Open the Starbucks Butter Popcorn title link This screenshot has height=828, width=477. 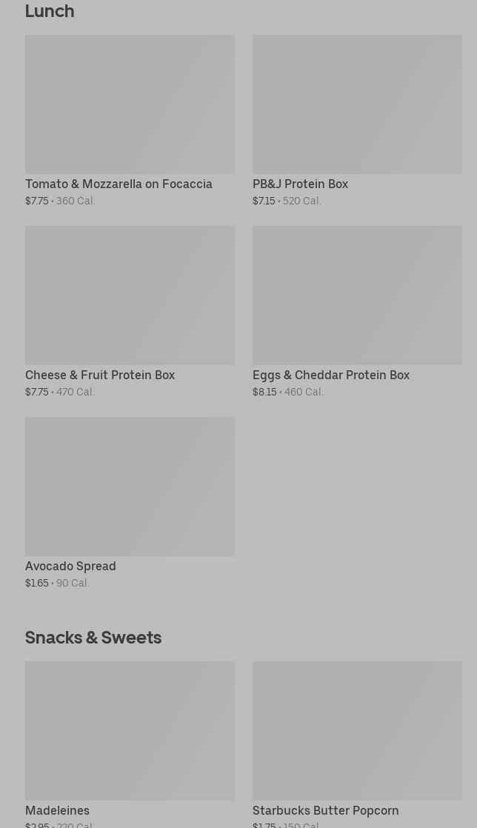click(325, 810)
